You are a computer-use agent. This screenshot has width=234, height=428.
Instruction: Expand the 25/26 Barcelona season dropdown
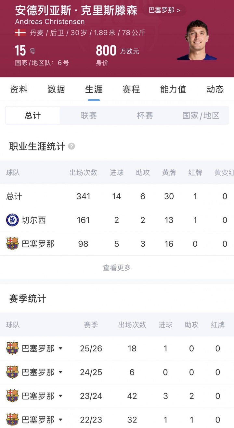(60, 349)
